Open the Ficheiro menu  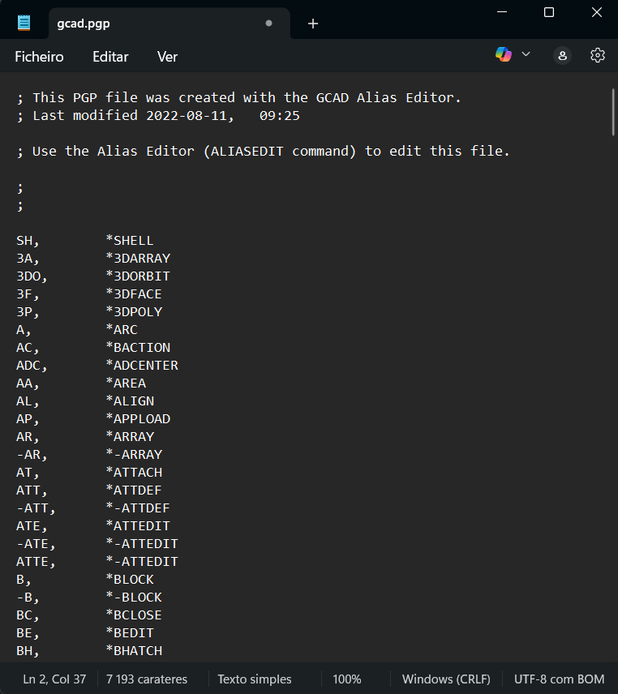(x=39, y=57)
